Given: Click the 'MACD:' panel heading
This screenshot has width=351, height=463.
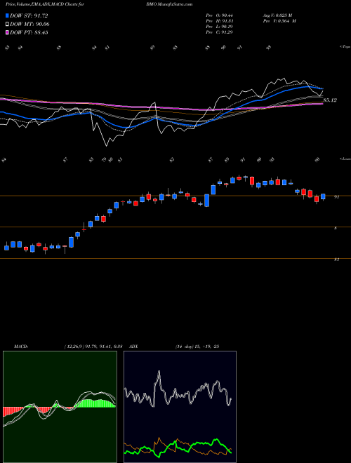Looking at the screenshot, I should (21, 347).
